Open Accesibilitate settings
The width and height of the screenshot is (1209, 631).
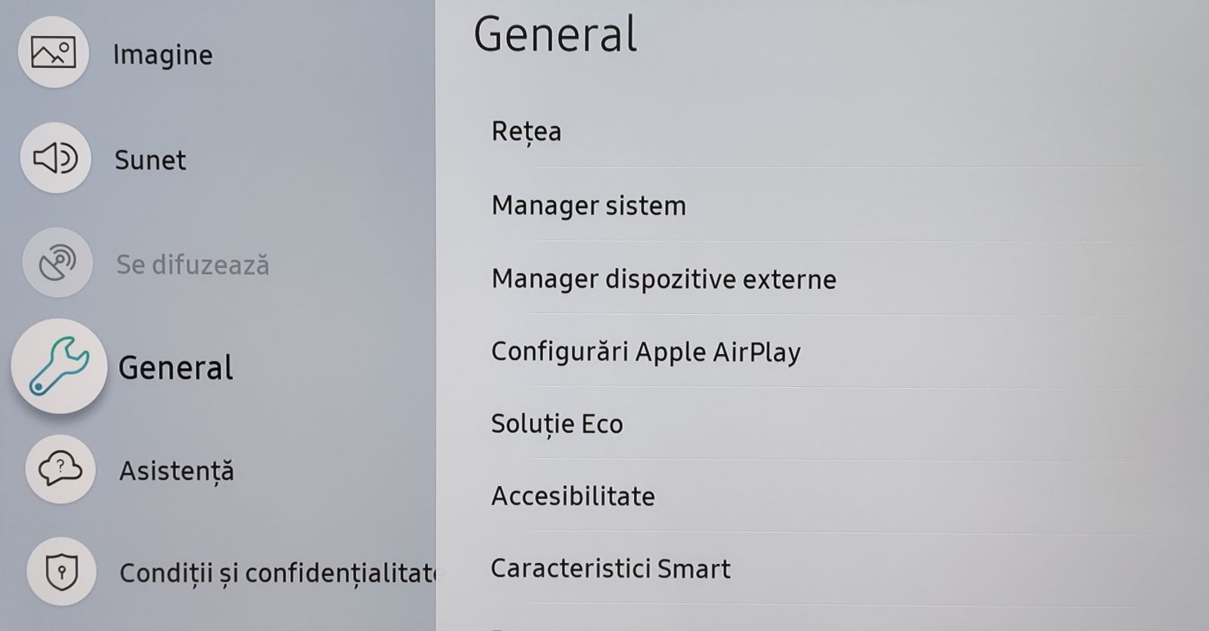824,497
